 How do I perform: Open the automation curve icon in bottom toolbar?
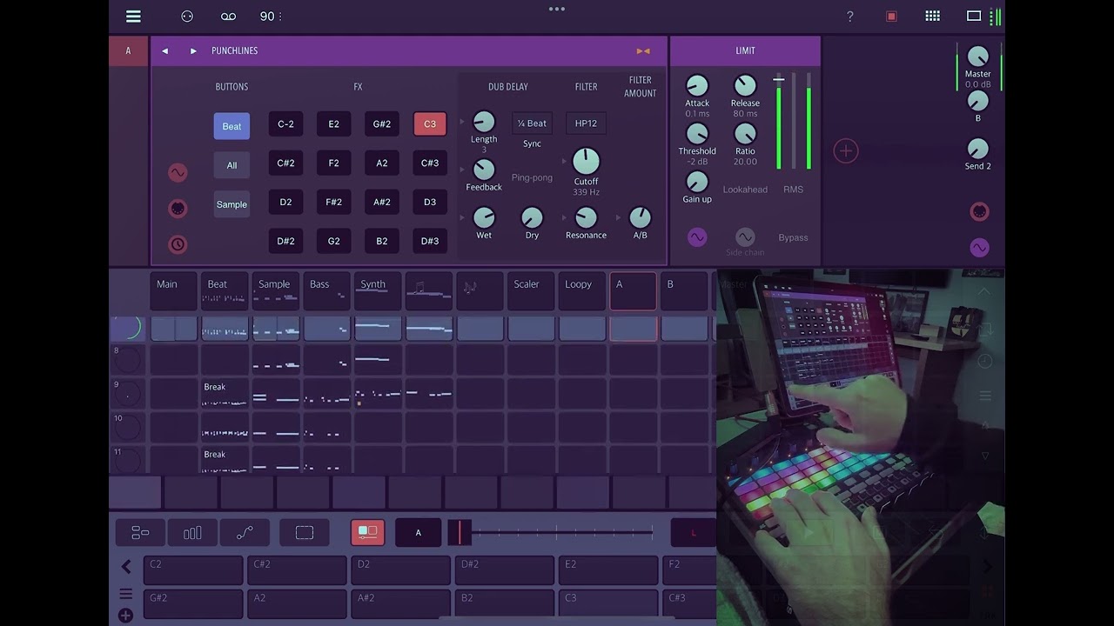[x=245, y=533]
